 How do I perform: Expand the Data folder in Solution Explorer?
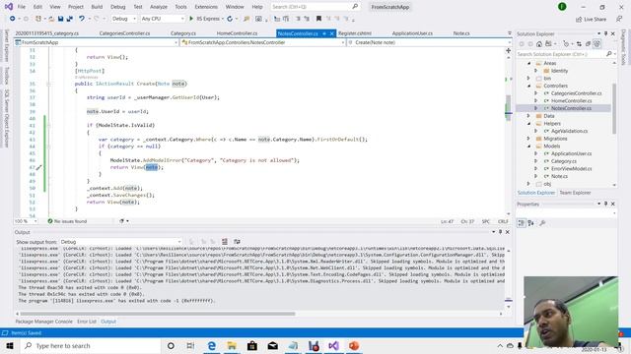529,116
